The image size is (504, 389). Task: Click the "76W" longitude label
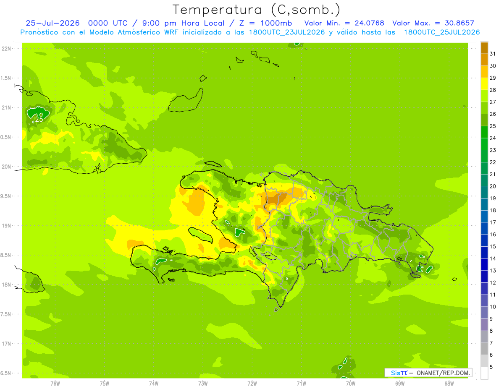pyautogui.click(x=55, y=383)
